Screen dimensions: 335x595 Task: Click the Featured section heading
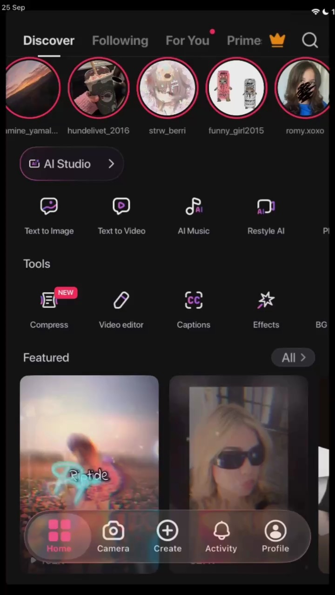[46, 357]
